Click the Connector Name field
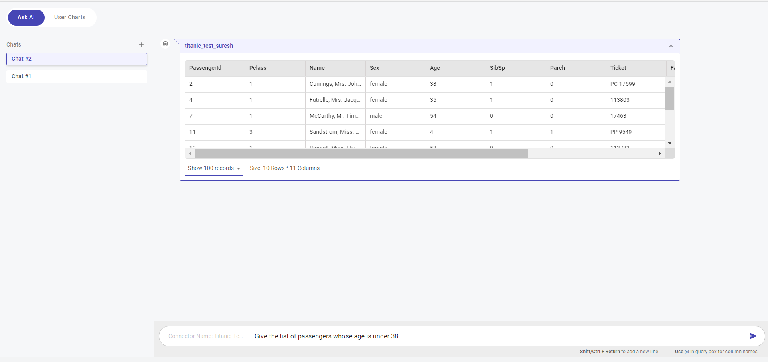 click(205, 336)
